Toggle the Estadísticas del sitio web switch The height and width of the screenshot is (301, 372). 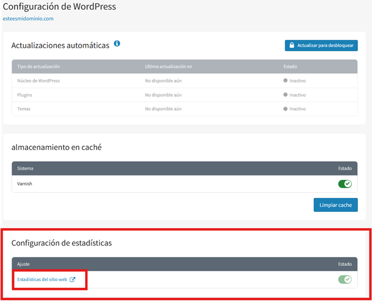(x=345, y=280)
